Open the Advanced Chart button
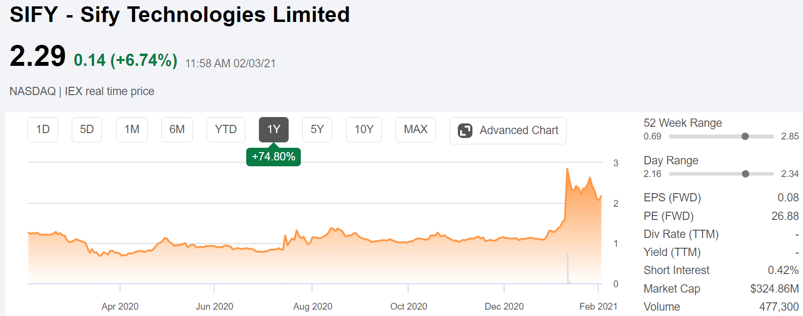 click(508, 131)
